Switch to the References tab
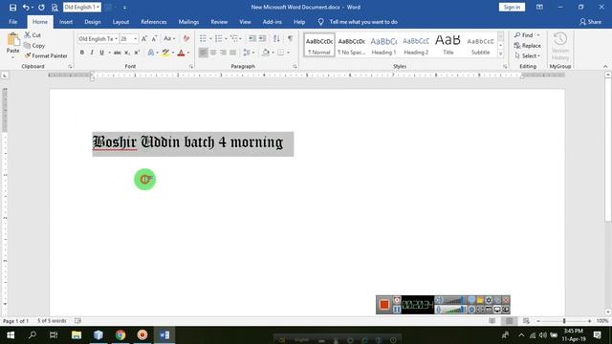This screenshot has width=612, height=344. pyautogui.click(x=154, y=22)
